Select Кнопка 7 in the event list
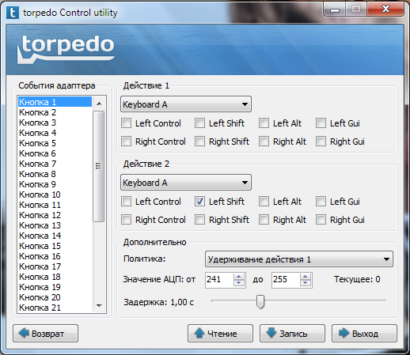The height and width of the screenshot is (355, 410). coord(55,164)
